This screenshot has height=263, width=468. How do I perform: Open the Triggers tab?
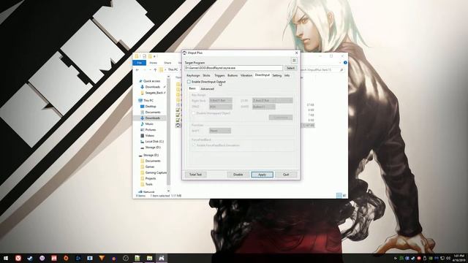coord(219,76)
